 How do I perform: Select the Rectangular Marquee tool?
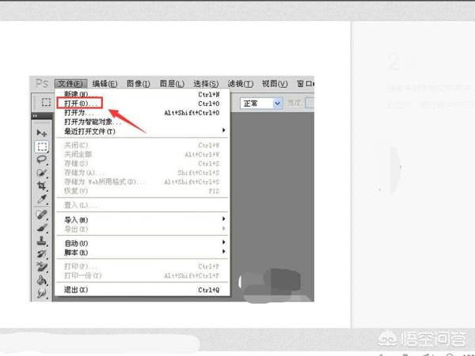click(x=42, y=146)
